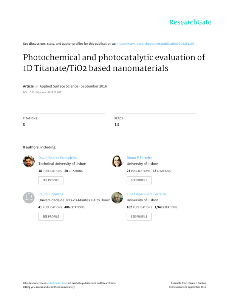See profile button under Paulo F. Santos
This screenshot has width=229, height=305.
pyautogui.click(x=51, y=217)
